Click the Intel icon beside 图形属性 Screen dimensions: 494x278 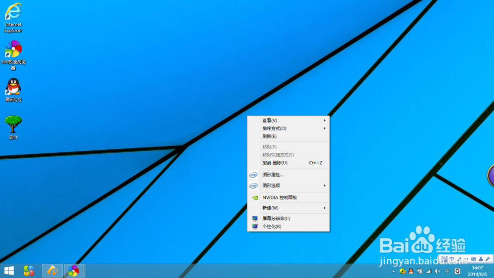pos(253,175)
